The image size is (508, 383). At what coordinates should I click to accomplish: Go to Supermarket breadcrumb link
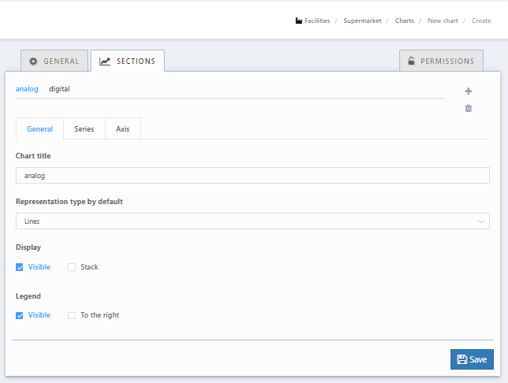(x=361, y=20)
